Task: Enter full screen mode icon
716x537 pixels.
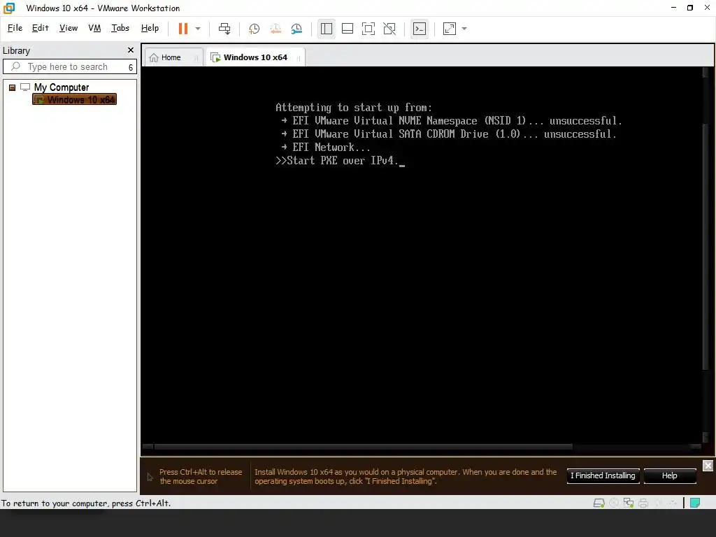Action: click(x=368, y=29)
